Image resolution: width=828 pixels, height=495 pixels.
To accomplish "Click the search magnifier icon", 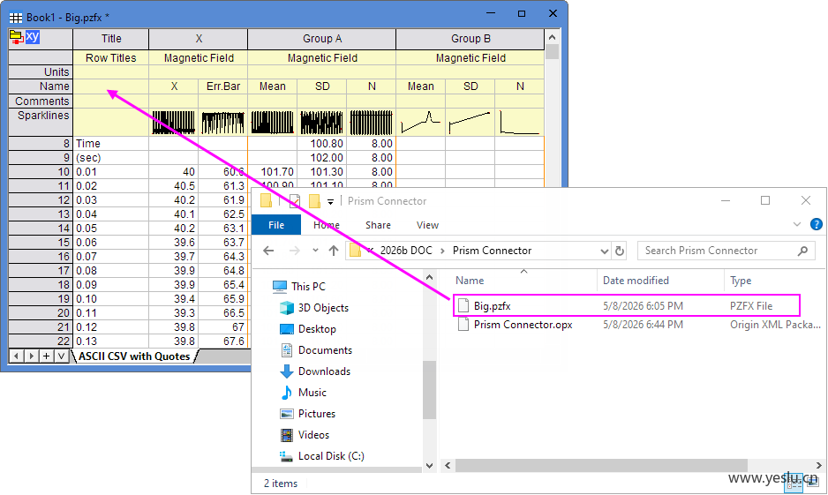I will coord(802,251).
